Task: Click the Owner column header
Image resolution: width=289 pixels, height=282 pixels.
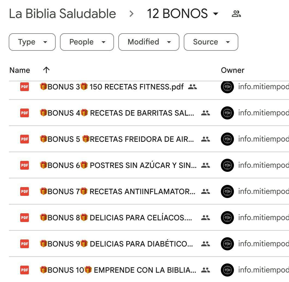Action: pos(233,70)
